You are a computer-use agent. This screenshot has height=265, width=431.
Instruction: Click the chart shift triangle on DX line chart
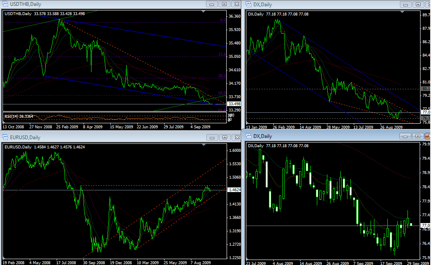click(x=402, y=12)
